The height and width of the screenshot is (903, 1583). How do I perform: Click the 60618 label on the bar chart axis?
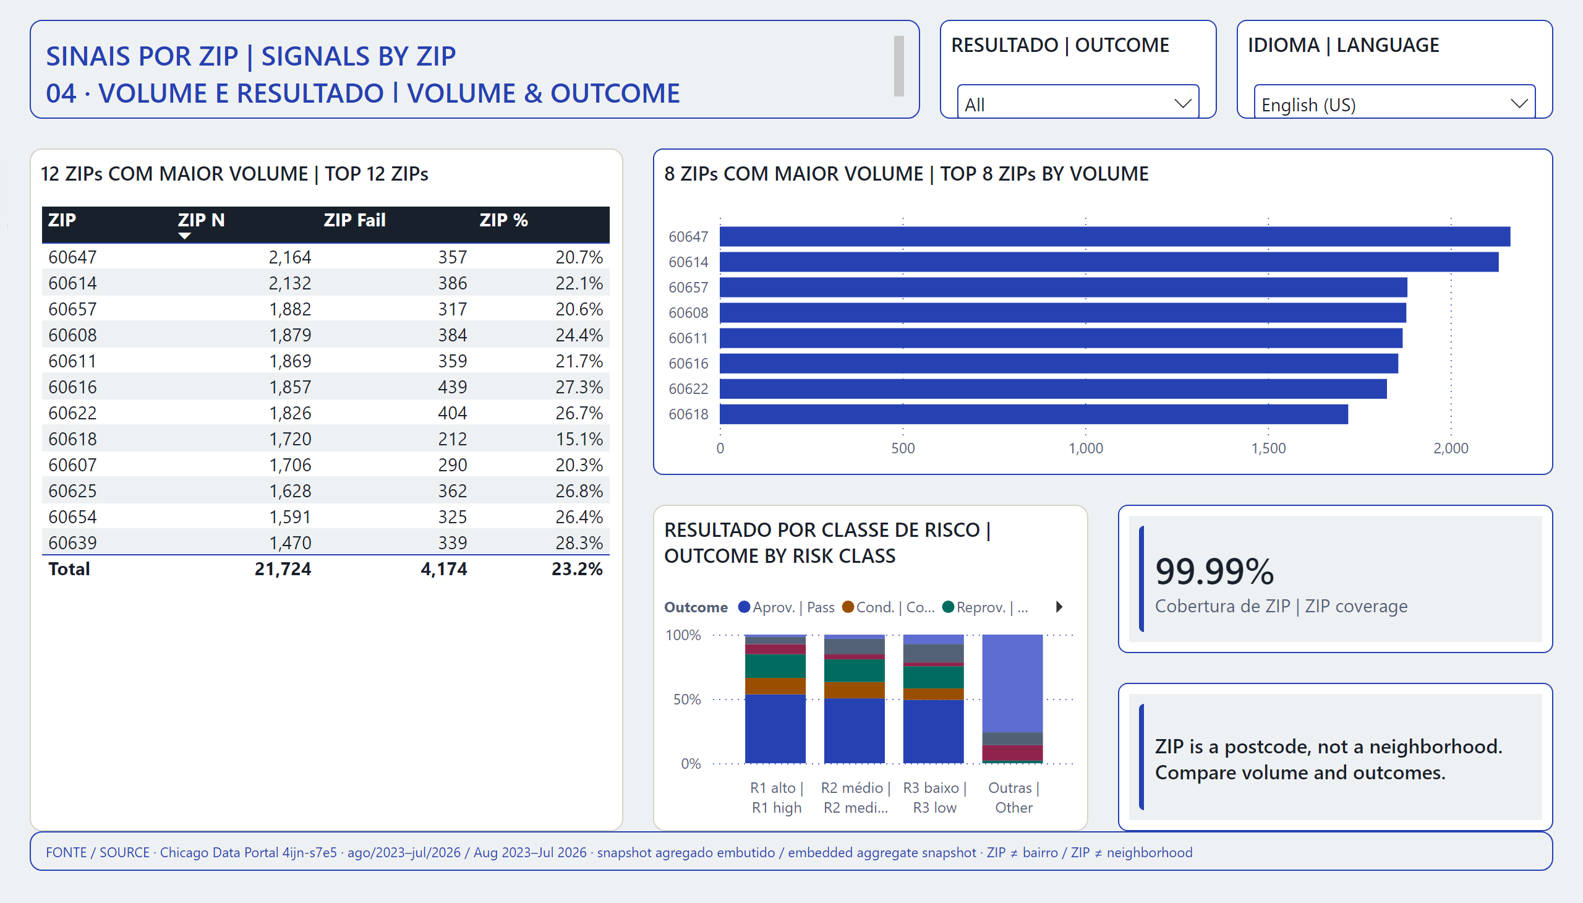click(688, 414)
